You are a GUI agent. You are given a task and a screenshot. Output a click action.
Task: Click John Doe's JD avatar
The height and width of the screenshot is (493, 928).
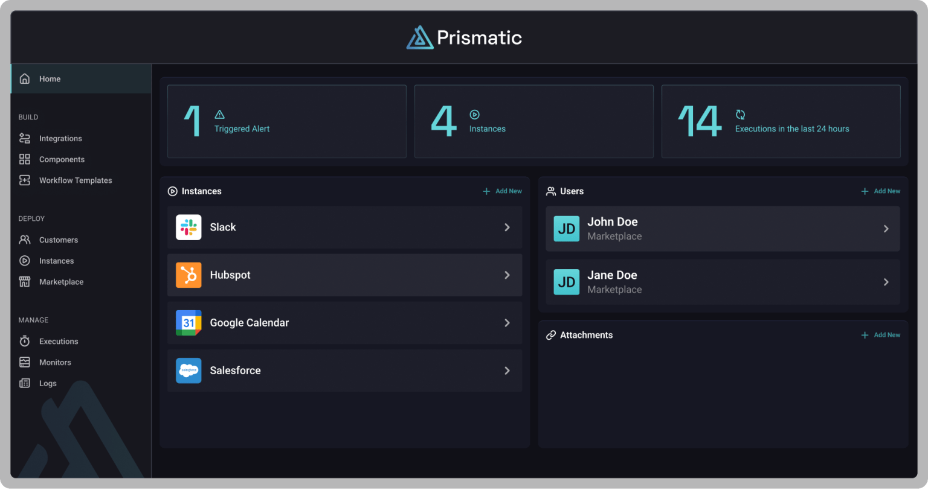pos(567,229)
